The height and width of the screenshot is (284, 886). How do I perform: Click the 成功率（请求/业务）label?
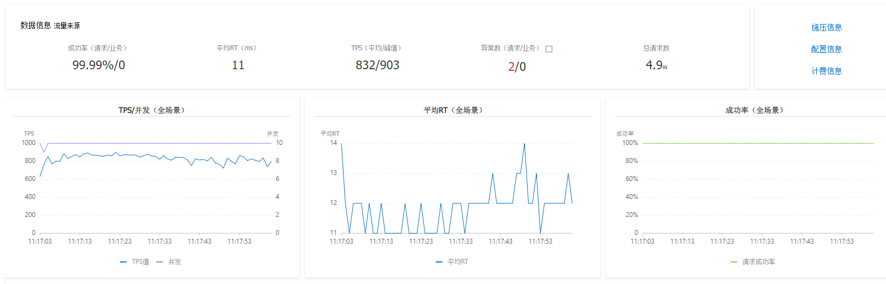click(x=97, y=48)
